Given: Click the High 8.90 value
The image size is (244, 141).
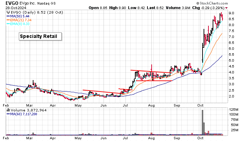Looking at the screenshot, I should (x=117, y=8).
